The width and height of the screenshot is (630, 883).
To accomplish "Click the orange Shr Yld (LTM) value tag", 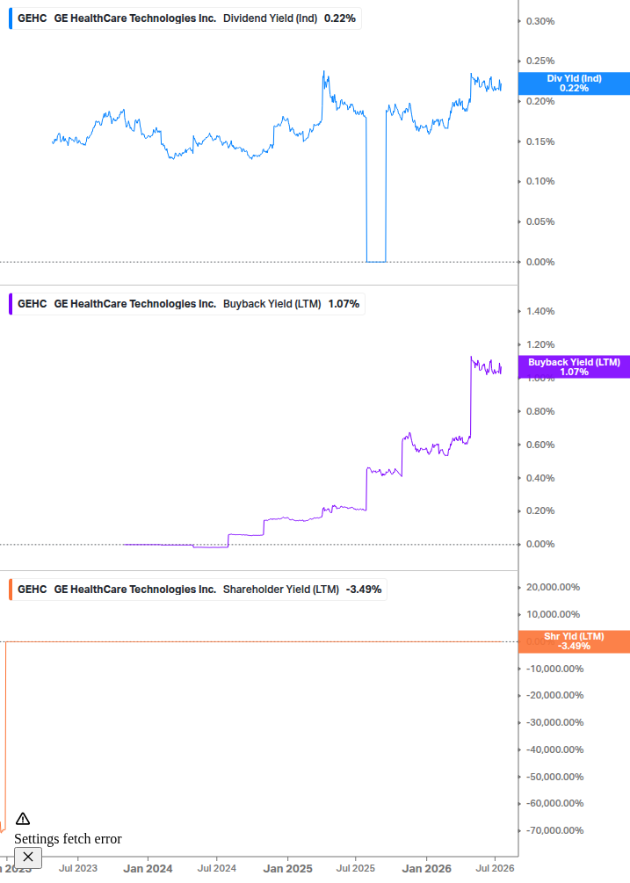I will pos(574,641).
